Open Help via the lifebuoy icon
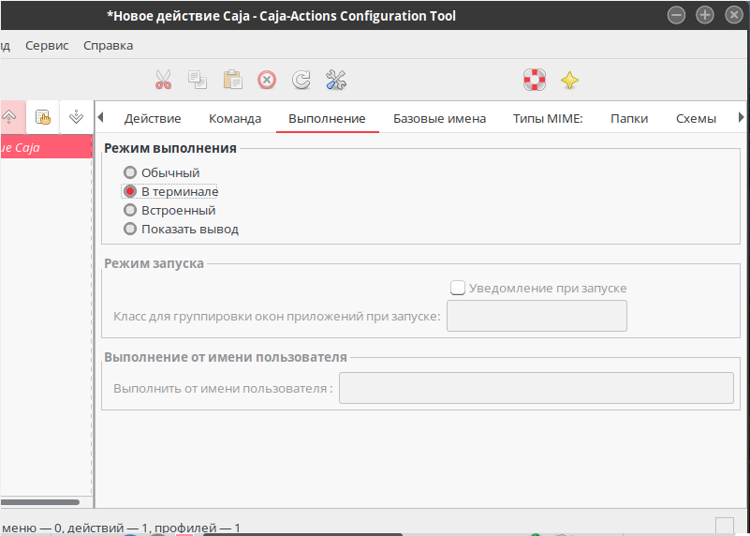The height and width of the screenshot is (536, 750). pyautogui.click(x=535, y=80)
